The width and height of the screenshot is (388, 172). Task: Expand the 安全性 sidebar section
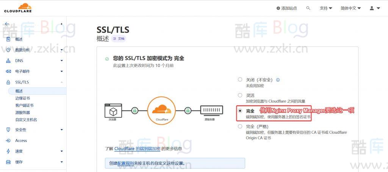tap(62, 130)
